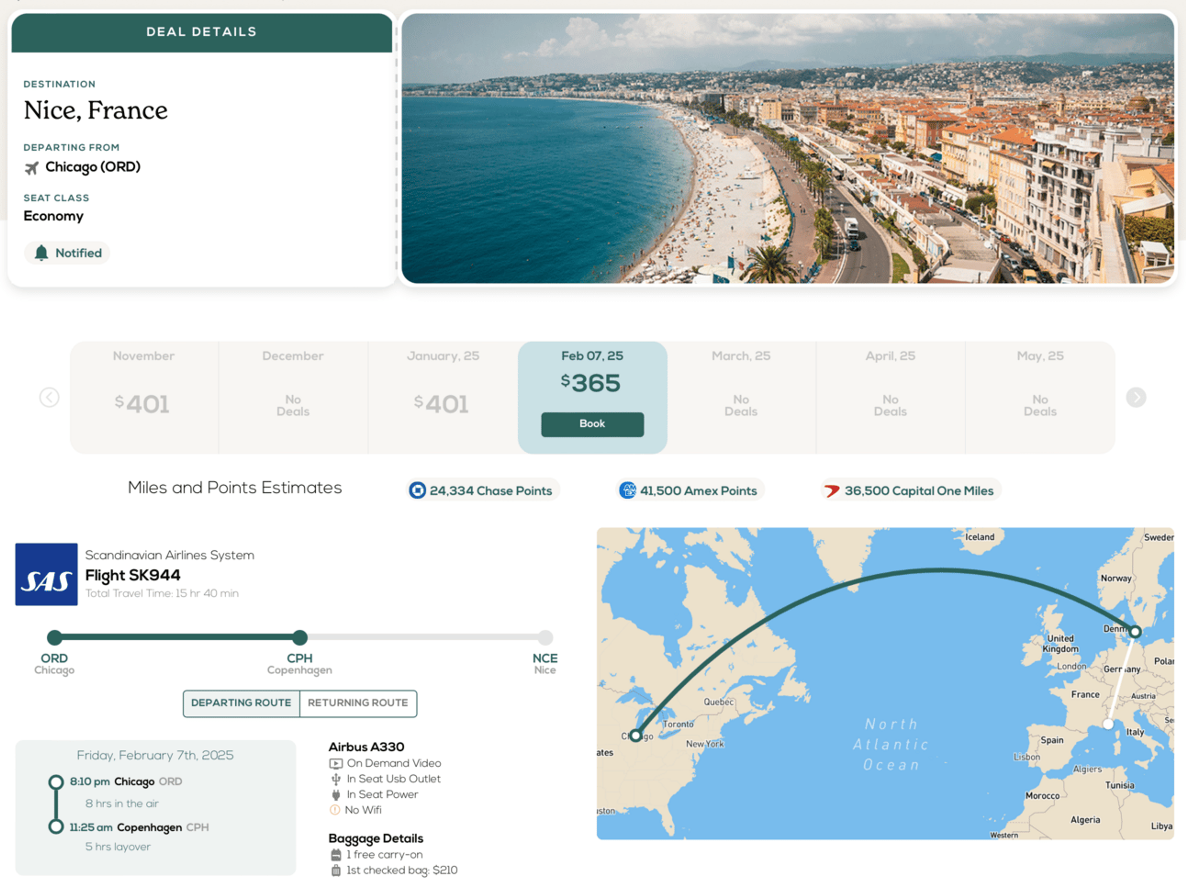Click the CPH stop on route progress bar
1186x885 pixels.
(x=300, y=637)
